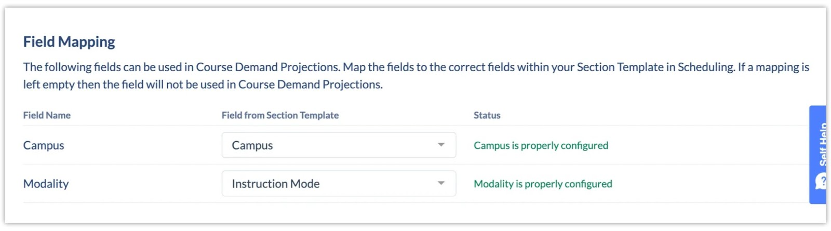Select the Campus field name label
Viewport: 831px width, 231px height.
pos(44,145)
